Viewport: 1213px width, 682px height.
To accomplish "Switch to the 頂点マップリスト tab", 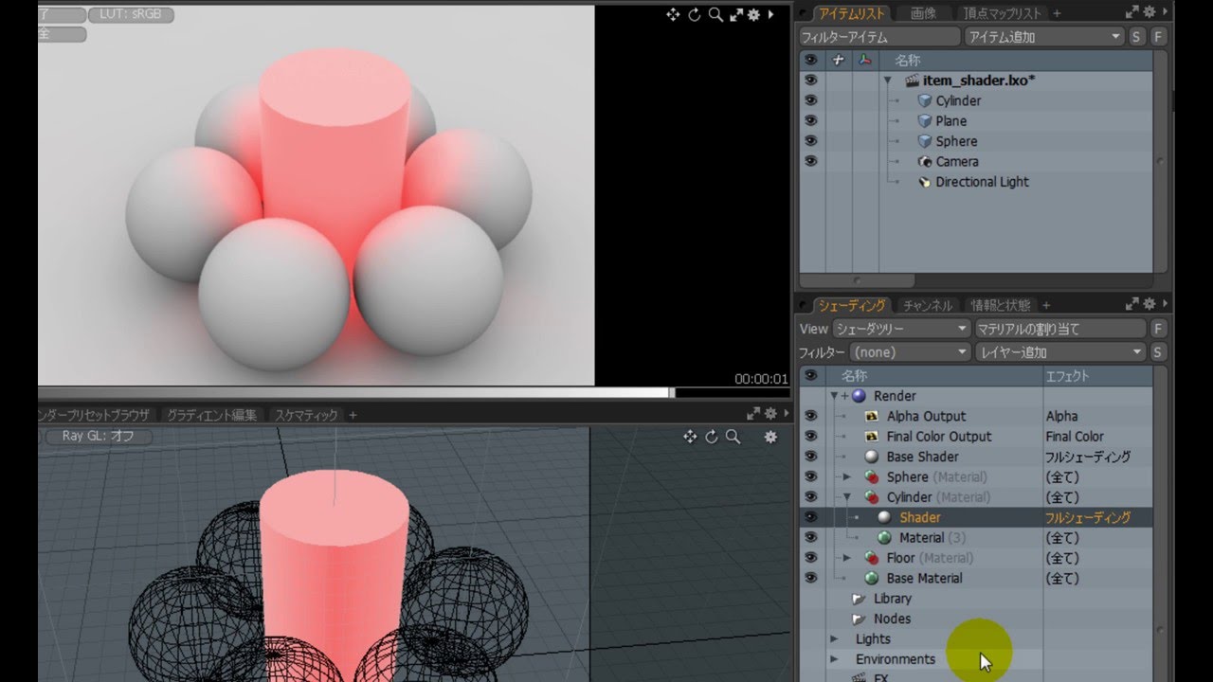I will click(1003, 13).
